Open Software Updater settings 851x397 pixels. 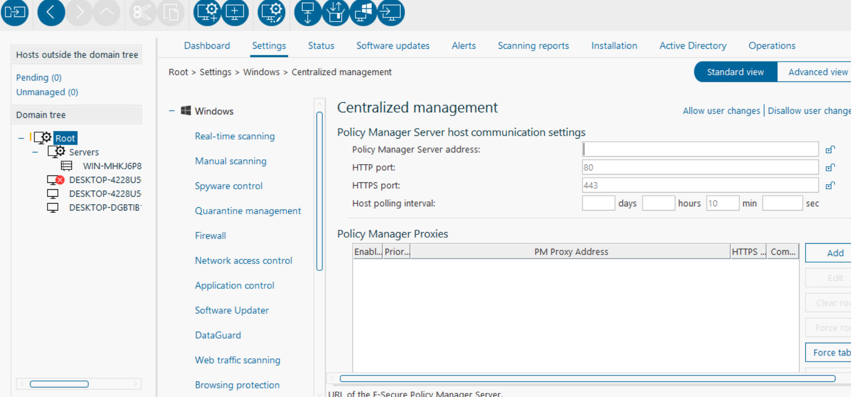tap(232, 310)
